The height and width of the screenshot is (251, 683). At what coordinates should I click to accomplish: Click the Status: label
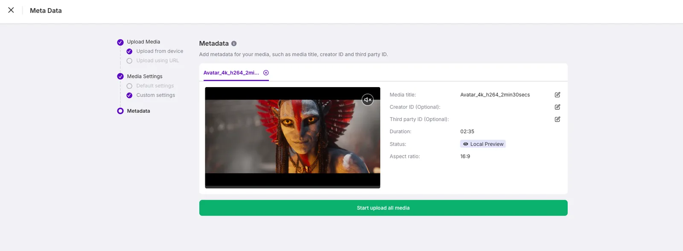(x=398, y=144)
